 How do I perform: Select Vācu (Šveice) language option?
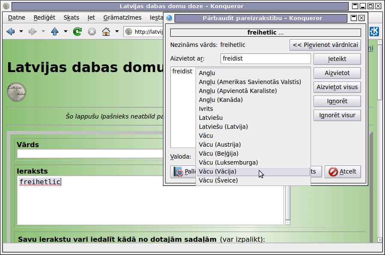point(253,181)
